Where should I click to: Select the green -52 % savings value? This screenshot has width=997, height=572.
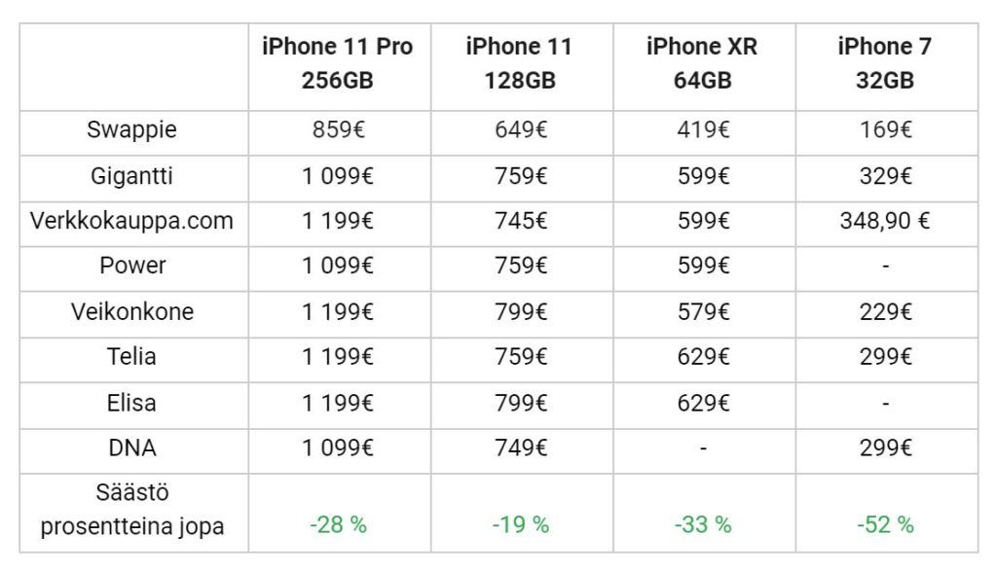pyautogui.click(x=885, y=525)
